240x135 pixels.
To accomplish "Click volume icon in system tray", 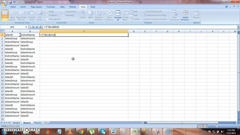I will click(222, 132).
